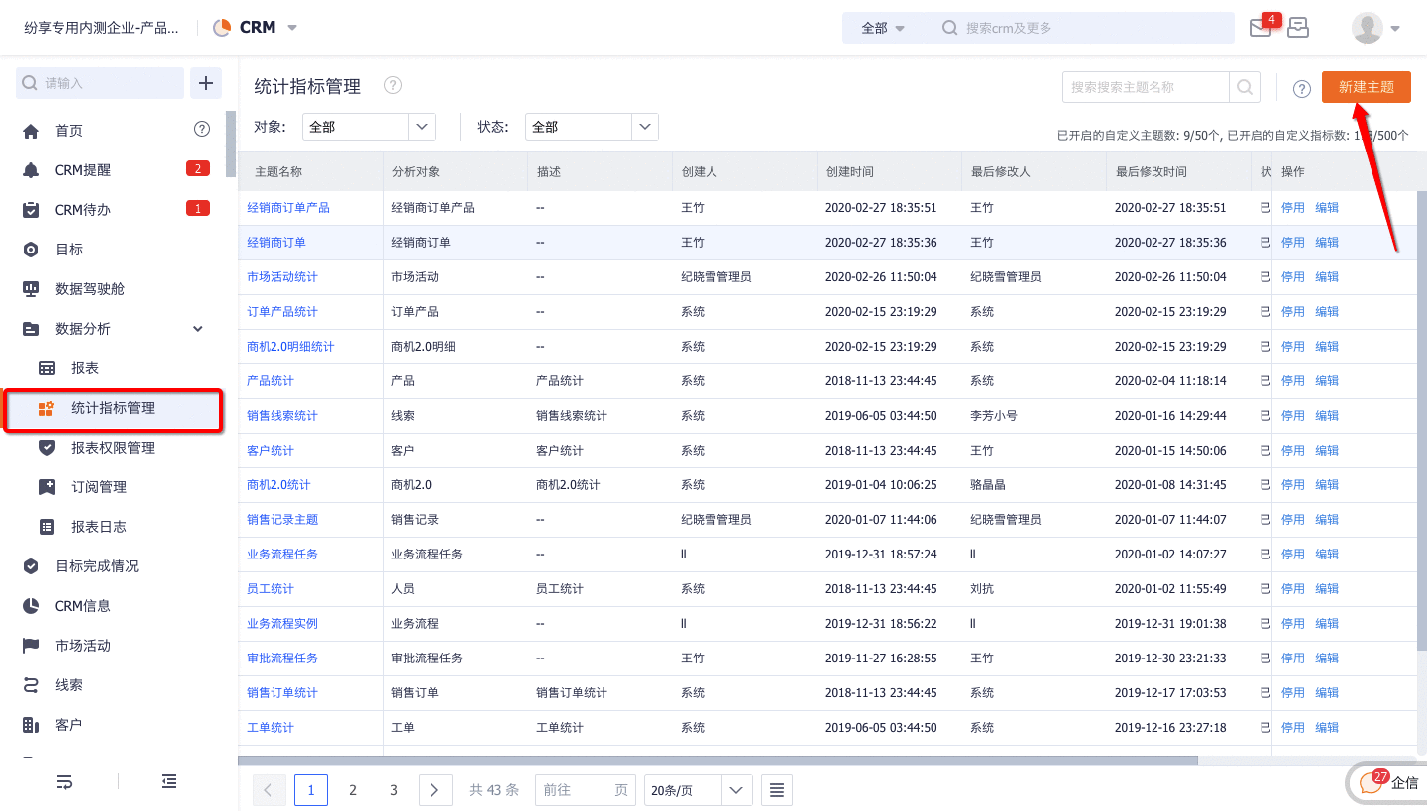Go to the next page arrow
Screen dimensions: 1427x811
pos(435,790)
